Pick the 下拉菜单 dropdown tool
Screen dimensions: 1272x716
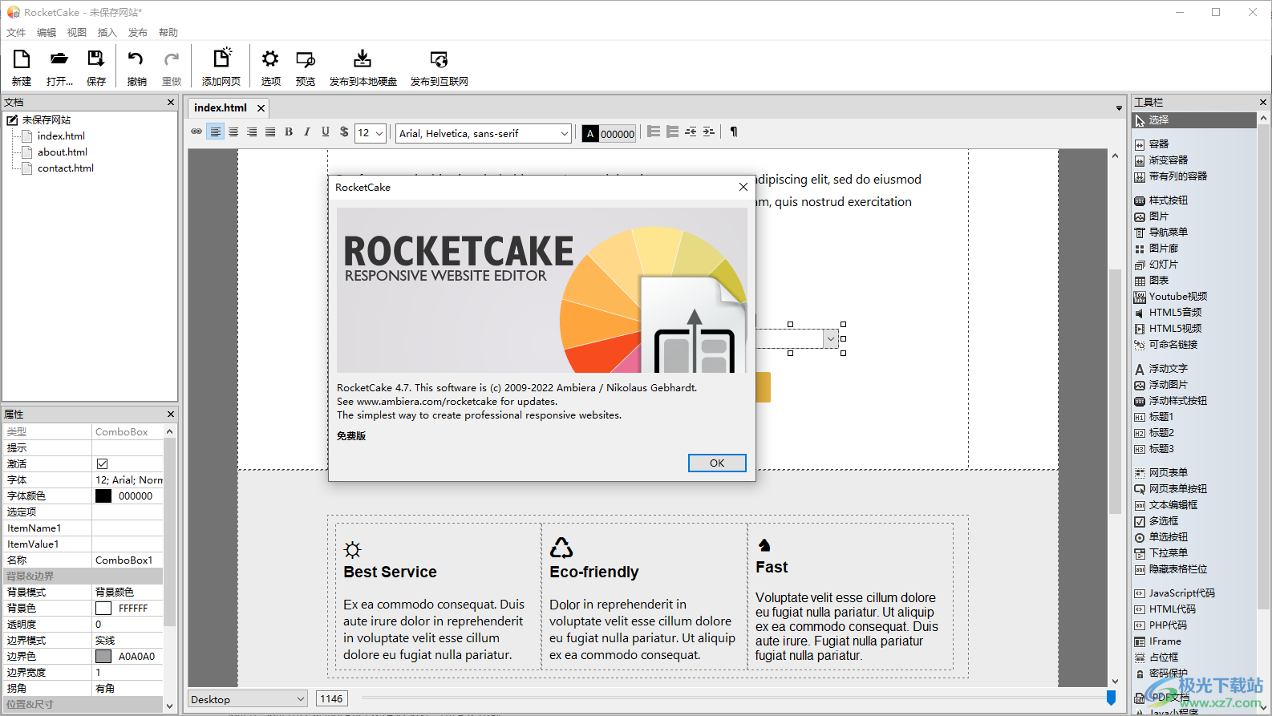(1161, 553)
